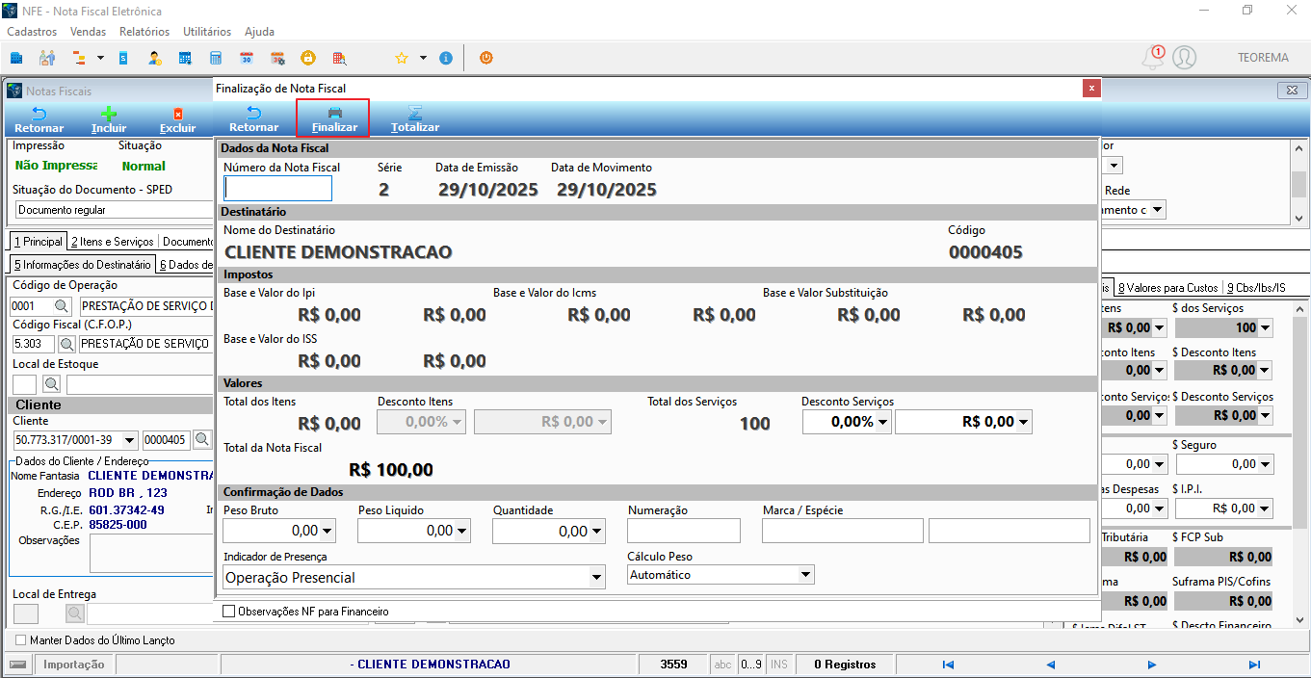The width and height of the screenshot is (1311, 678).
Task: Click the Importação status bar button
Action: tap(74, 665)
